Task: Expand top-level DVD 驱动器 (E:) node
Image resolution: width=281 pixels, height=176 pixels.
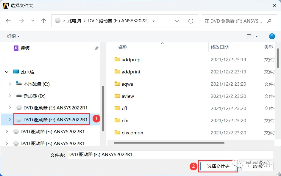Action: tap(7, 132)
